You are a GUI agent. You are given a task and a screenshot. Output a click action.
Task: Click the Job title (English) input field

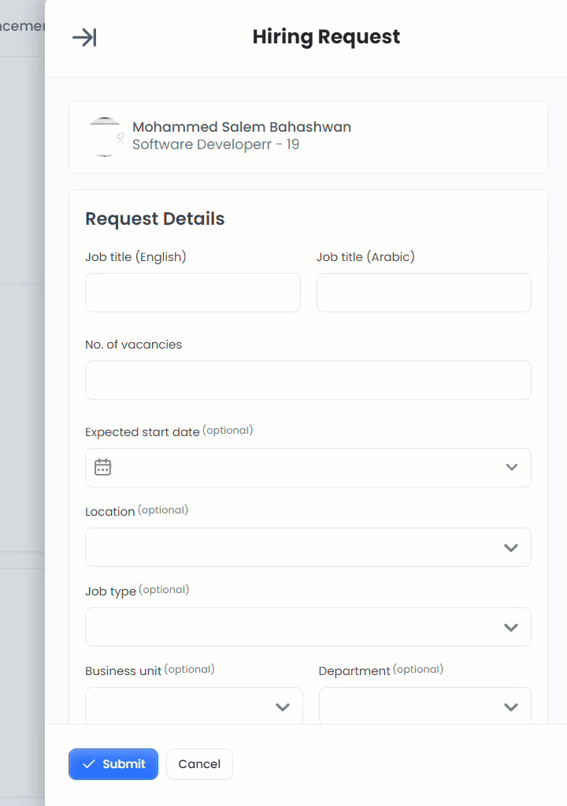coord(192,292)
